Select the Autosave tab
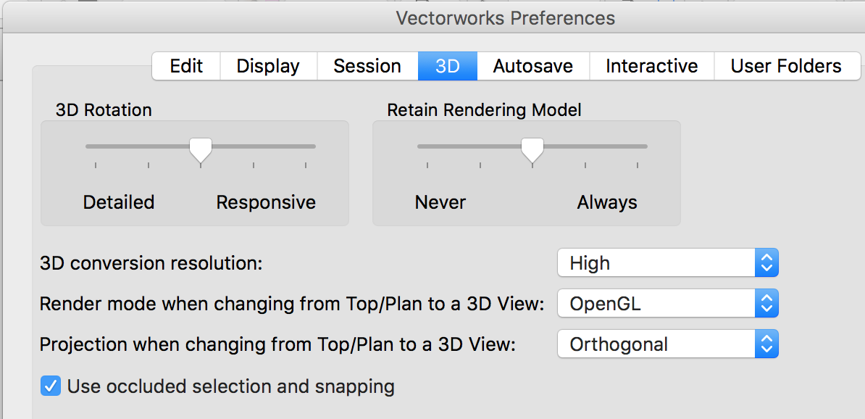Image resolution: width=865 pixels, height=419 pixels. 532,66
